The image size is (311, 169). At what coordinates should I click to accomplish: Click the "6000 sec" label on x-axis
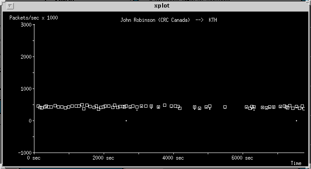(x=242, y=158)
